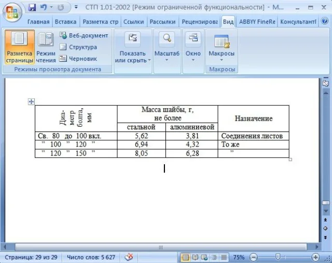332x263 pixels.
Task: Open the Рецензирование tab
Action: tap(199, 22)
